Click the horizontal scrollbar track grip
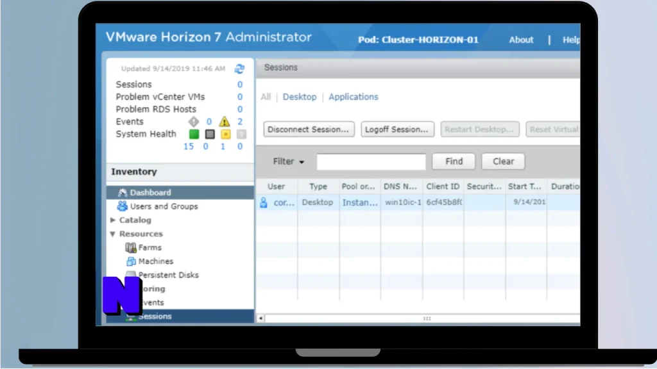 (427, 318)
